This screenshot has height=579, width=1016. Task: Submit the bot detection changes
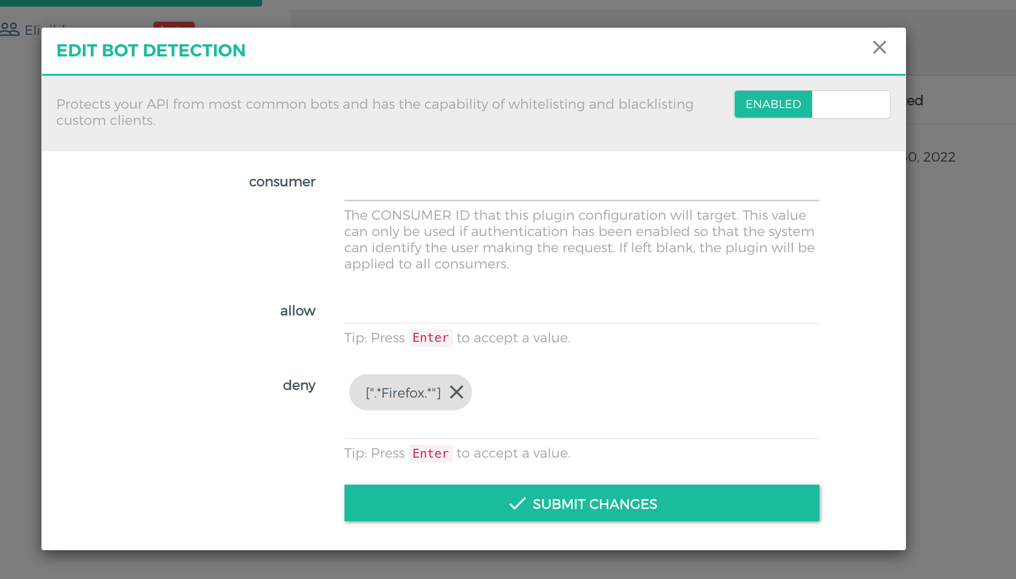pos(581,503)
